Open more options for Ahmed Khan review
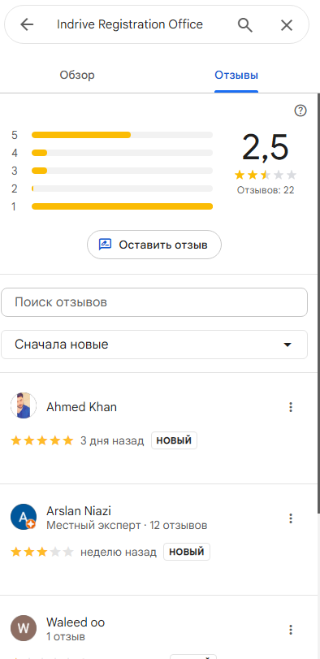 pyautogui.click(x=291, y=407)
